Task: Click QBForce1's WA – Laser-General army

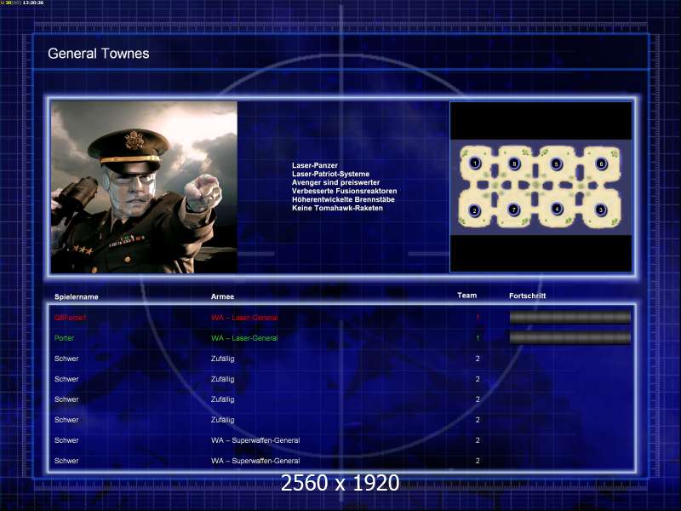Action: coord(244,318)
